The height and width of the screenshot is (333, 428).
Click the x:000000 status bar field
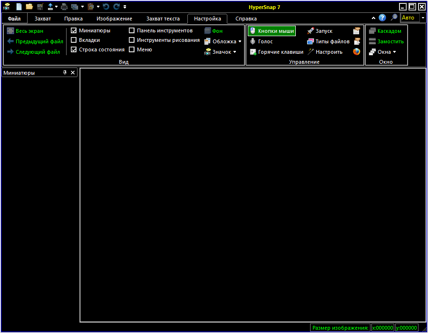pyautogui.click(x=383, y=328)
